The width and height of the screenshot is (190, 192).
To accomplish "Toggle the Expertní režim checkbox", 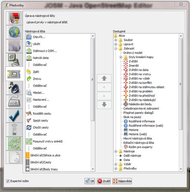I will pos(8,181).
